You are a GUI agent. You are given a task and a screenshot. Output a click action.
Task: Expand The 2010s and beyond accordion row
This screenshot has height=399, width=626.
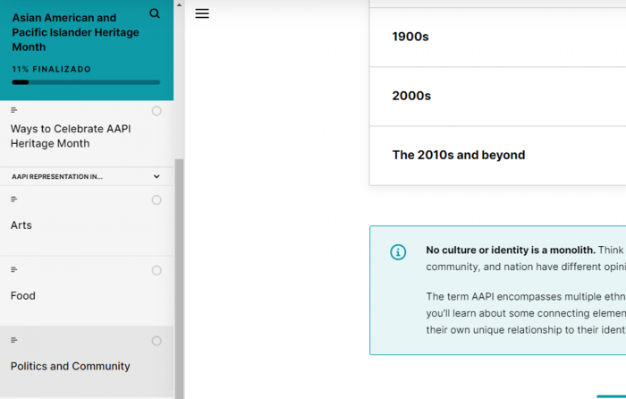(x=497, y=156)
